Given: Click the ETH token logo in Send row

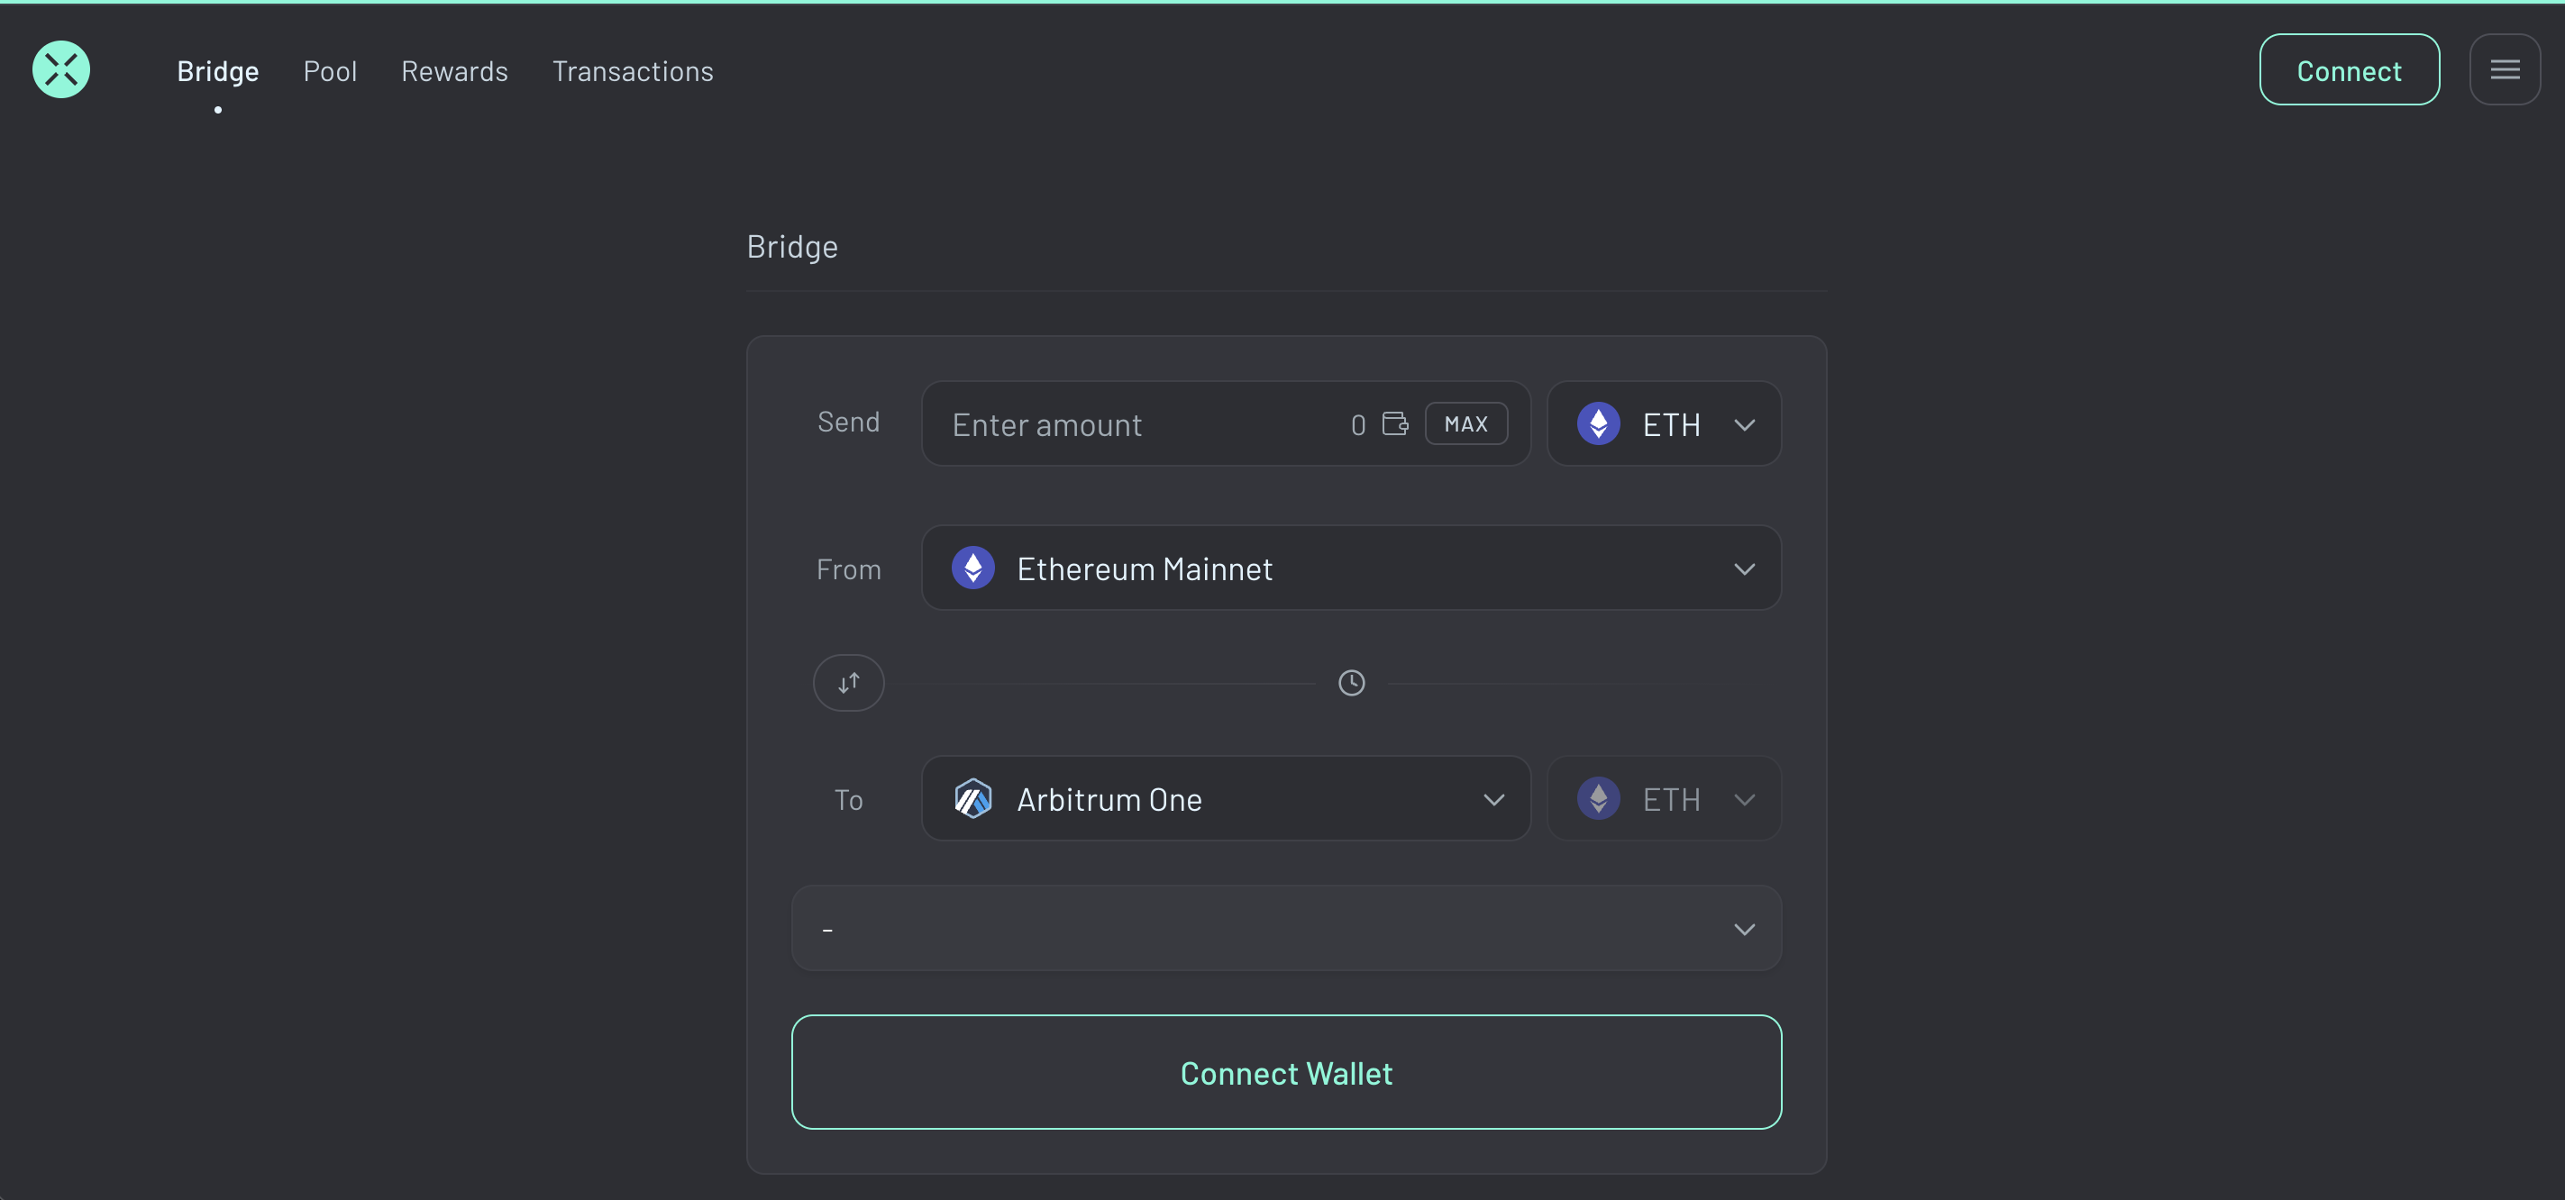Looking at the screenshot, I should point(1598,424).
